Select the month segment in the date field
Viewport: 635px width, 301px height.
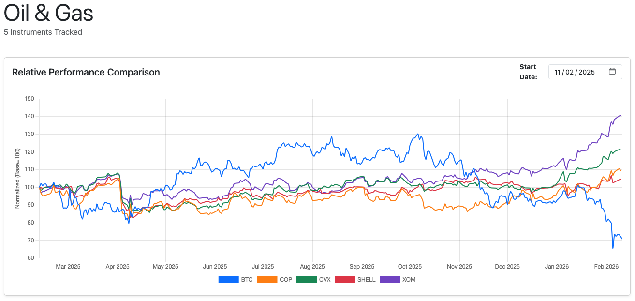pos(559,71)
